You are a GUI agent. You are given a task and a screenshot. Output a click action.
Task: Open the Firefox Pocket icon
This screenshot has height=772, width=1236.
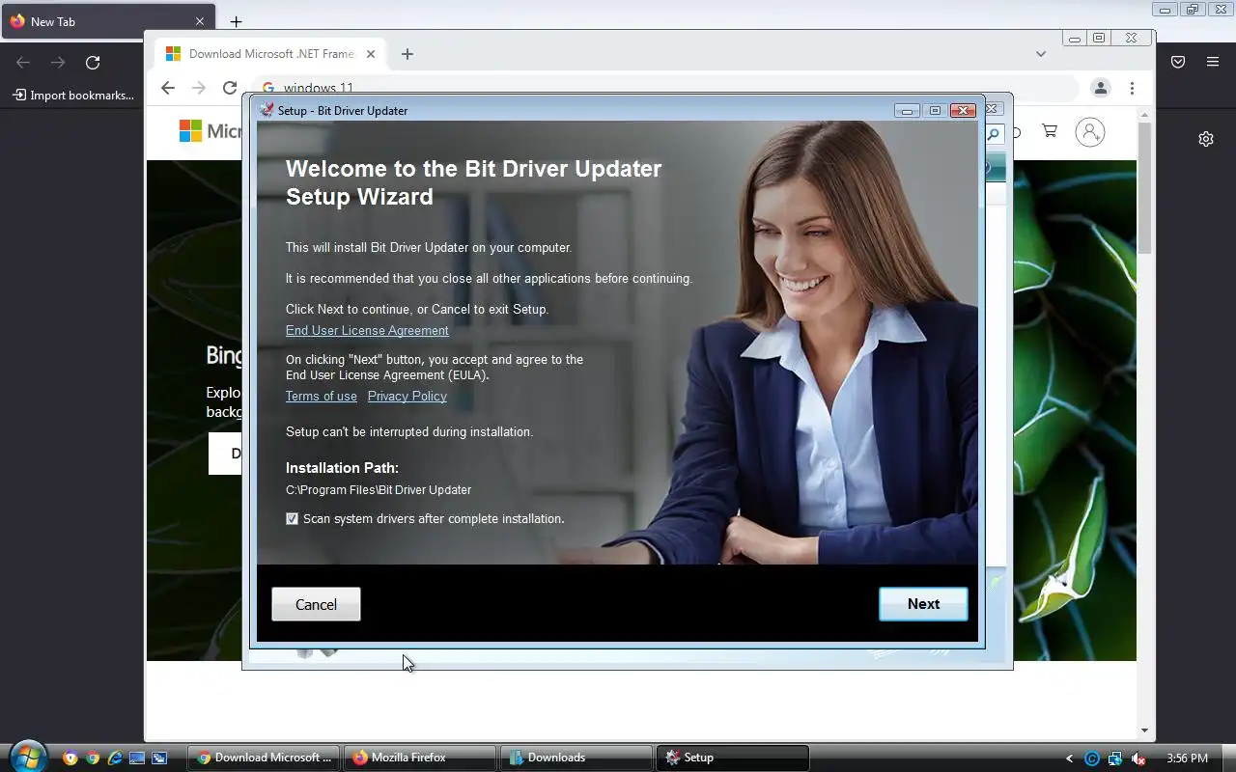1178,62
